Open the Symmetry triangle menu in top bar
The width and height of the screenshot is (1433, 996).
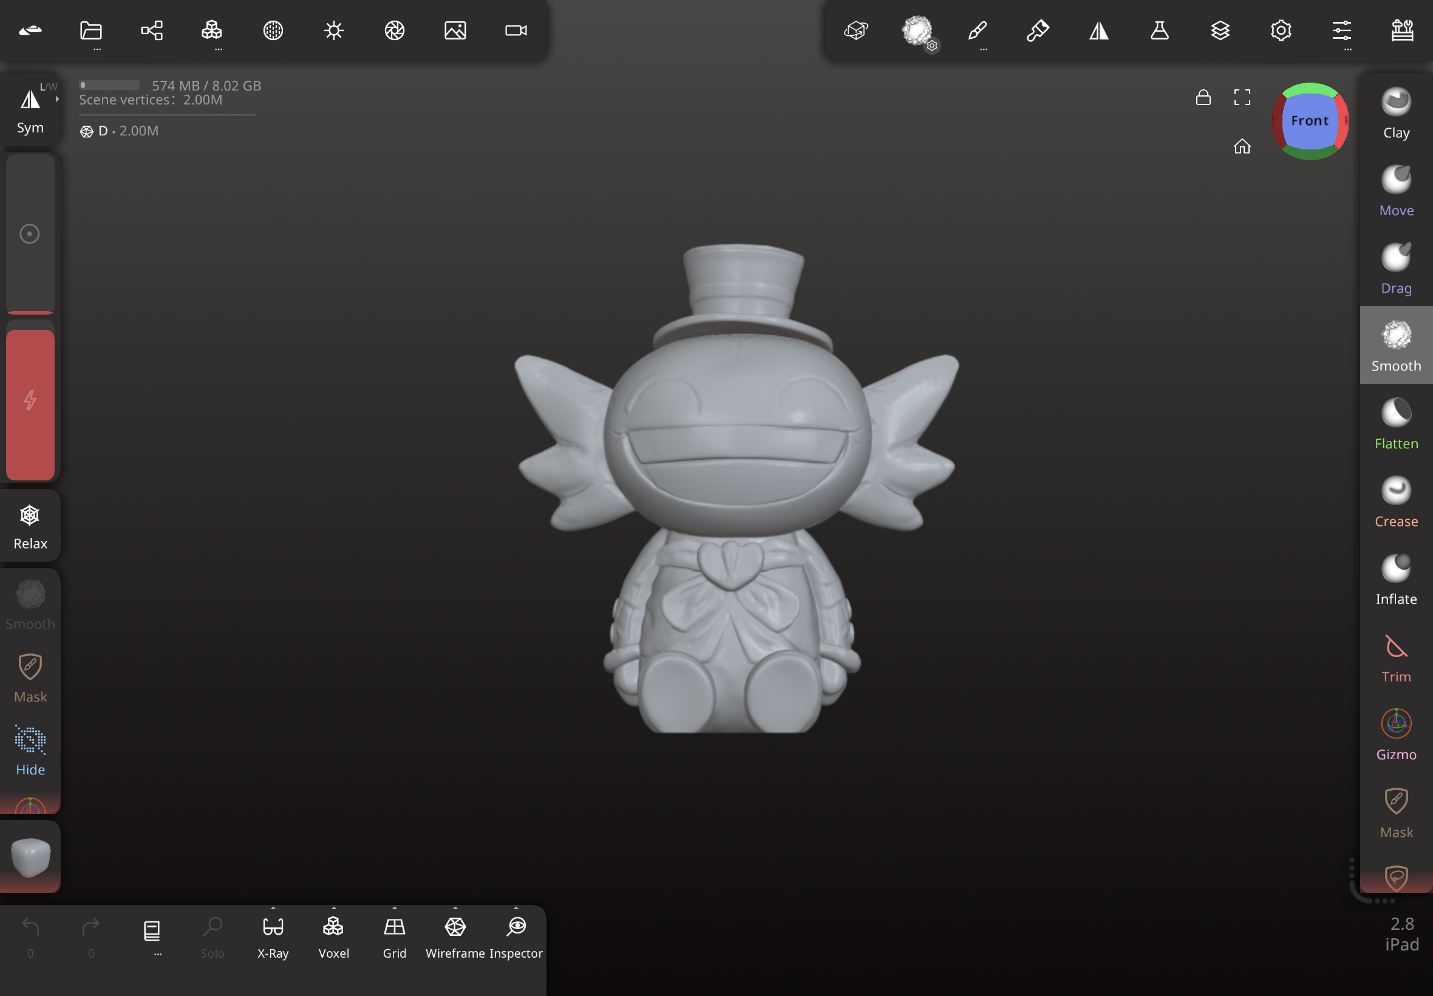point(1099,30)
